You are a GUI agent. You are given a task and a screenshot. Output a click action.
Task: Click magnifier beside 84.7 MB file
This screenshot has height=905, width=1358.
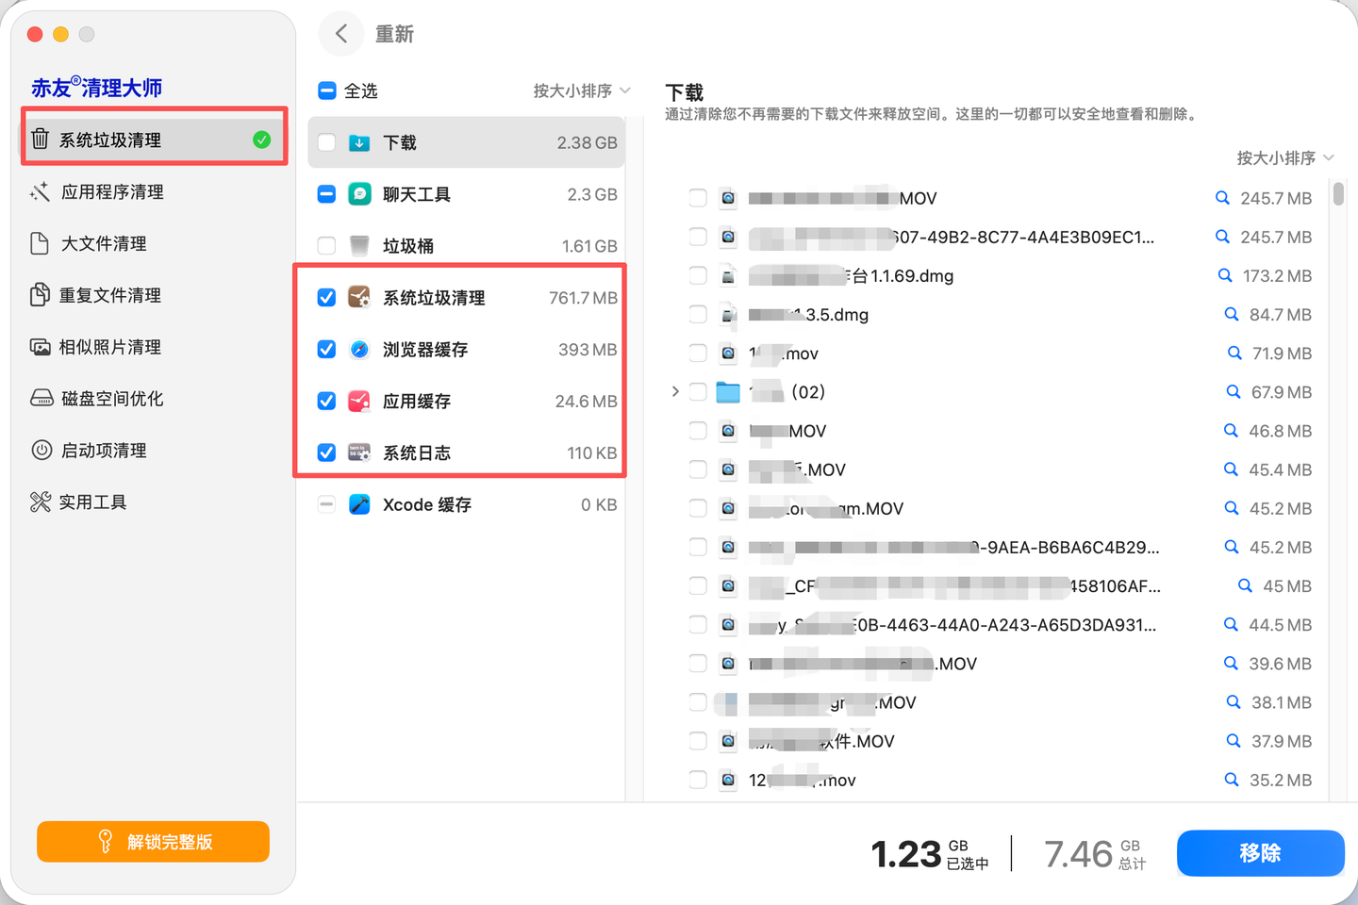coord(1232,315)
